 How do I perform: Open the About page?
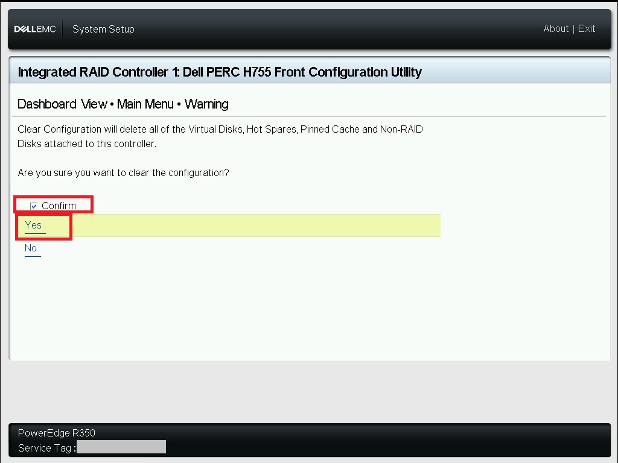(x=556, y=29)
